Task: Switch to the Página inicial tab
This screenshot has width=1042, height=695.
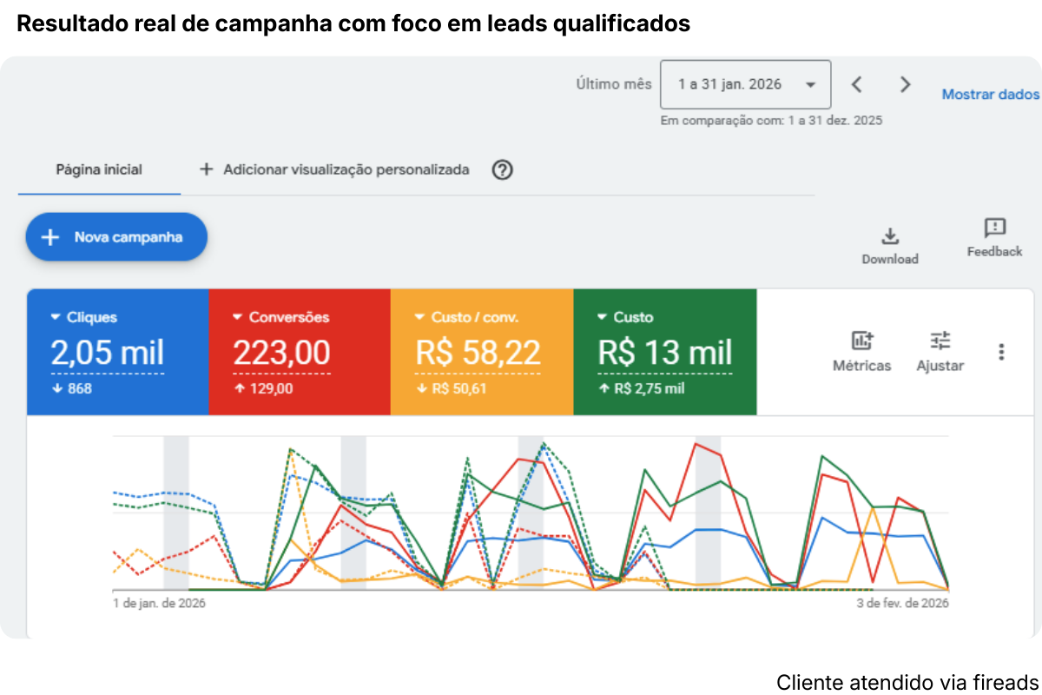Action: click(x=98, y=169)
